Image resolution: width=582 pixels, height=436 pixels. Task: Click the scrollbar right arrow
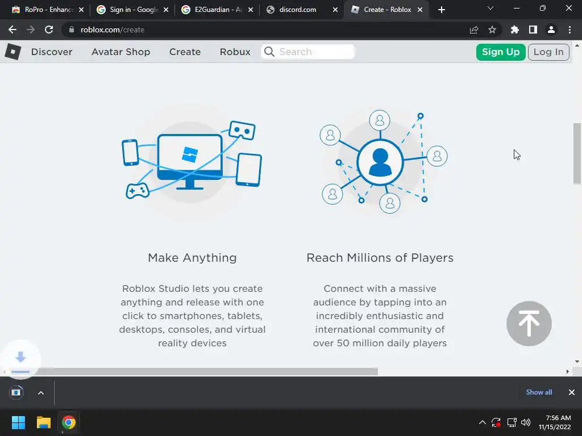pyautogui.click(x=568, y=371)
